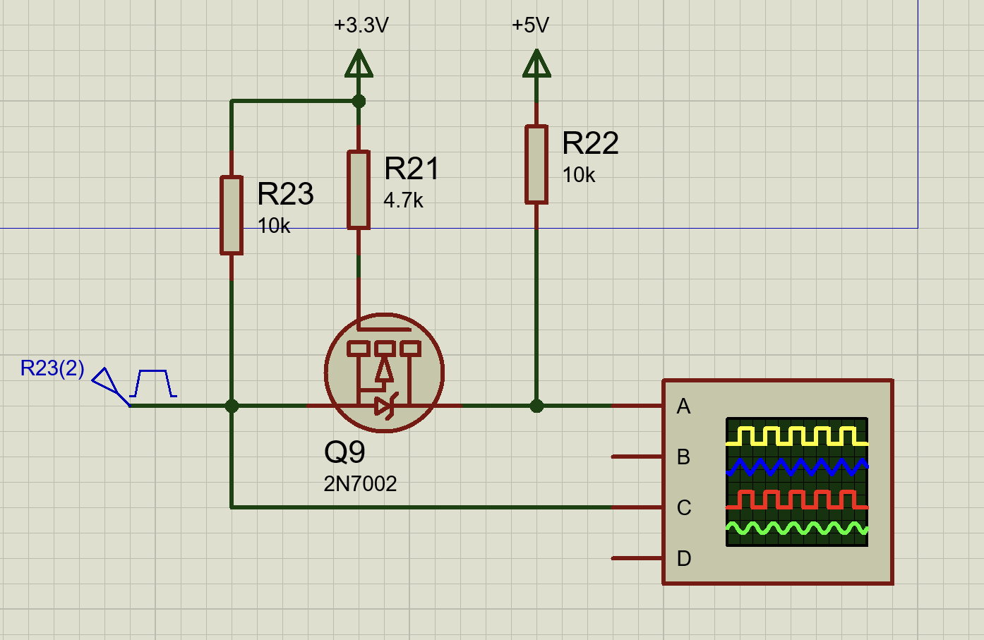Viewport: 984px width, 640px height.
Task: Click oscilloscope channel A pin
Action: pos(637,406)
